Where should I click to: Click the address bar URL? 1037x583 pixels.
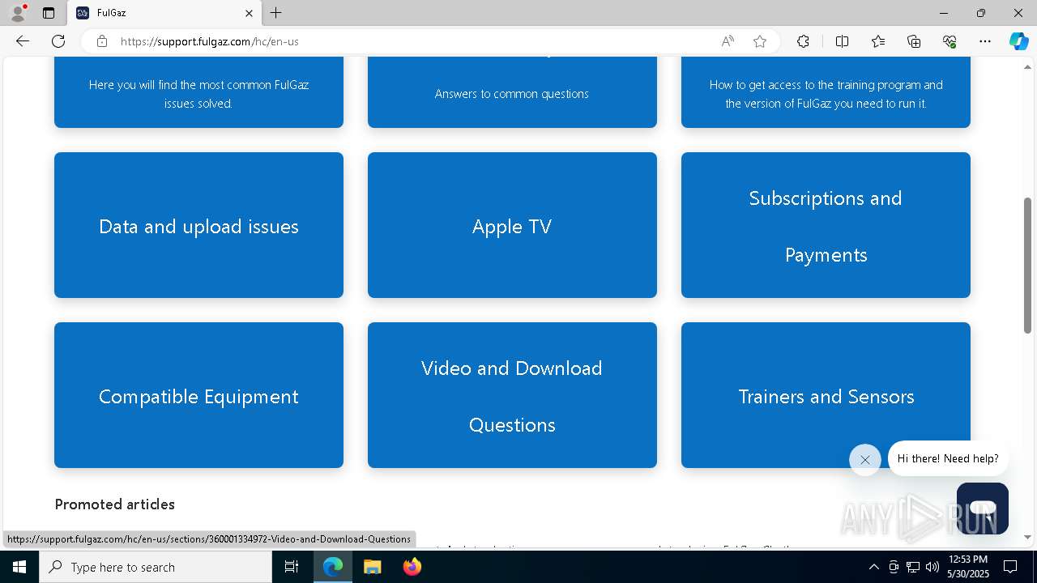(210, 41)
